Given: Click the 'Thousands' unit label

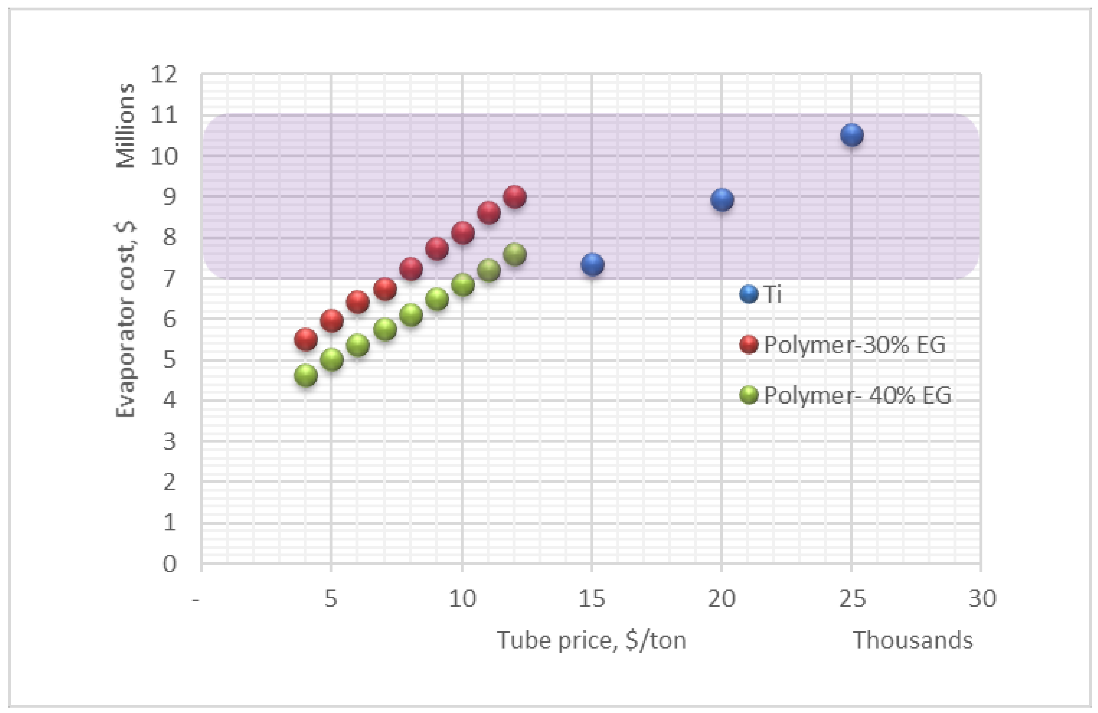Looking at the screenshot, I should tap(912, 640).
